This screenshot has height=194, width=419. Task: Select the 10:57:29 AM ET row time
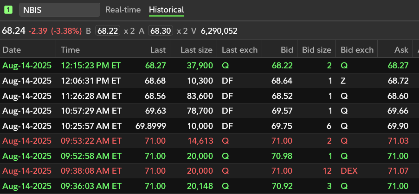91,110
